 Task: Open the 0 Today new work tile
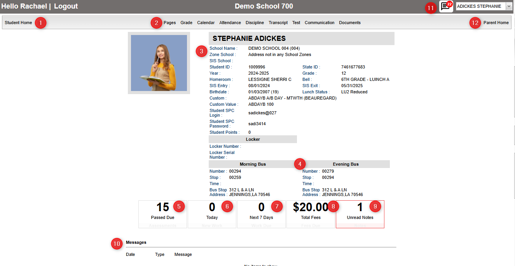212,214
